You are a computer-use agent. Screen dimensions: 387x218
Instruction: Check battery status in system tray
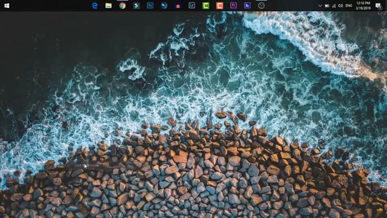pyautogui.click(x=327, y=5)
